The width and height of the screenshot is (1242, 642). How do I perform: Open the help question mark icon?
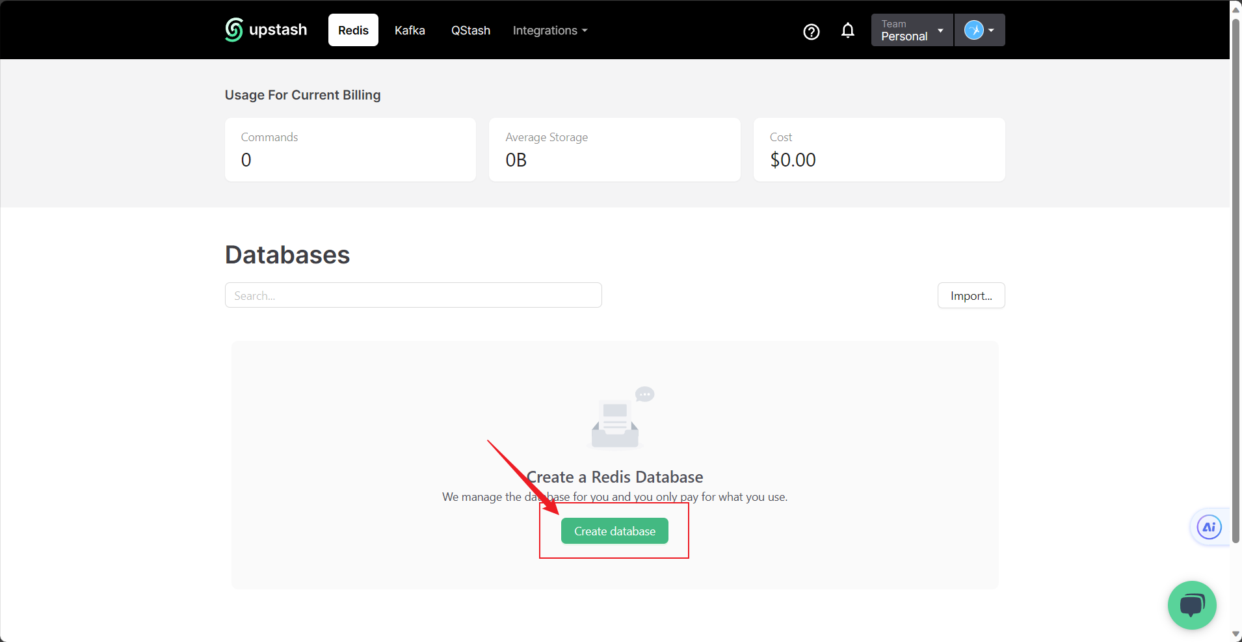pos(811,31)
